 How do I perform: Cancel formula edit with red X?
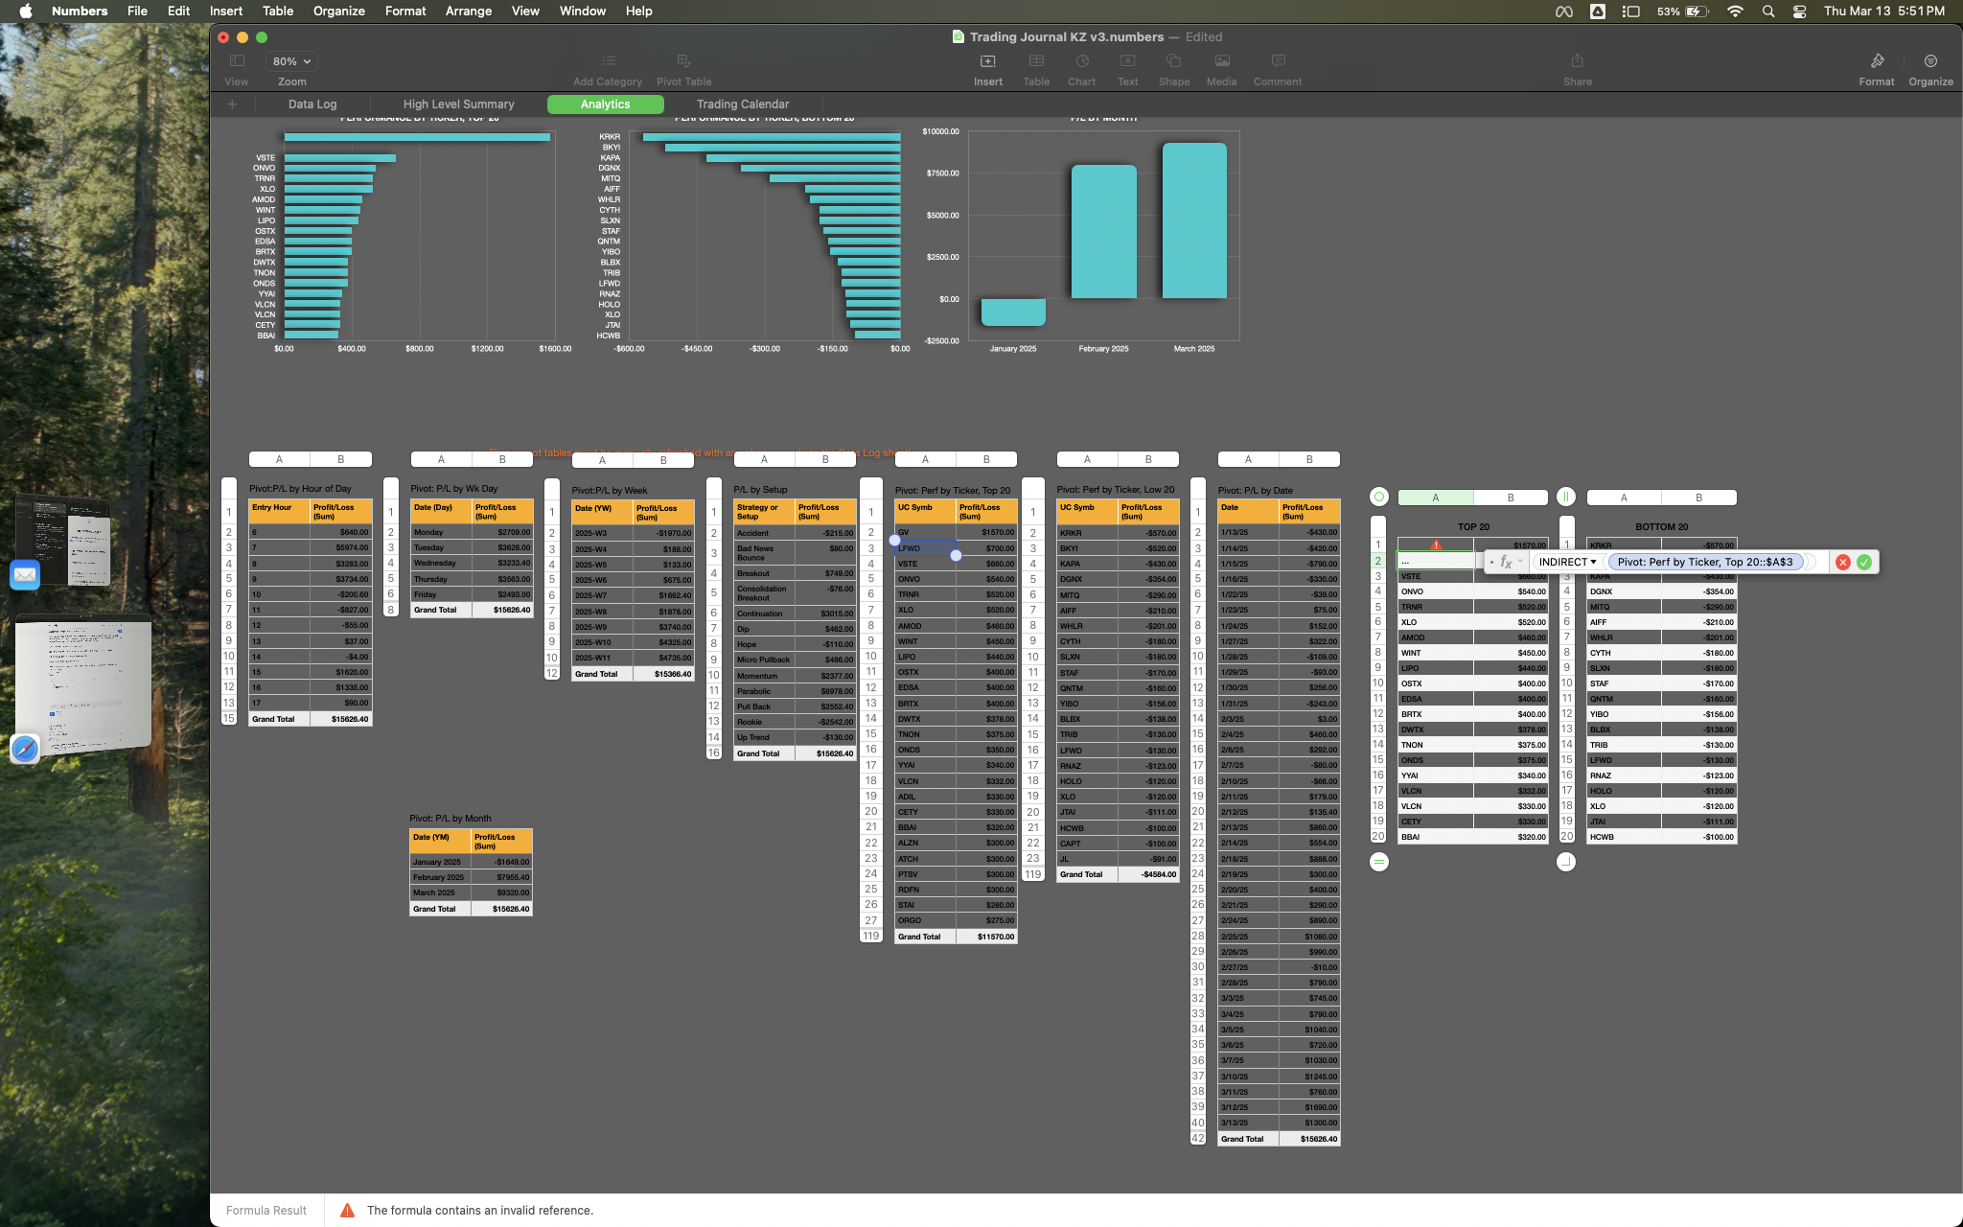coord(1842,563)
